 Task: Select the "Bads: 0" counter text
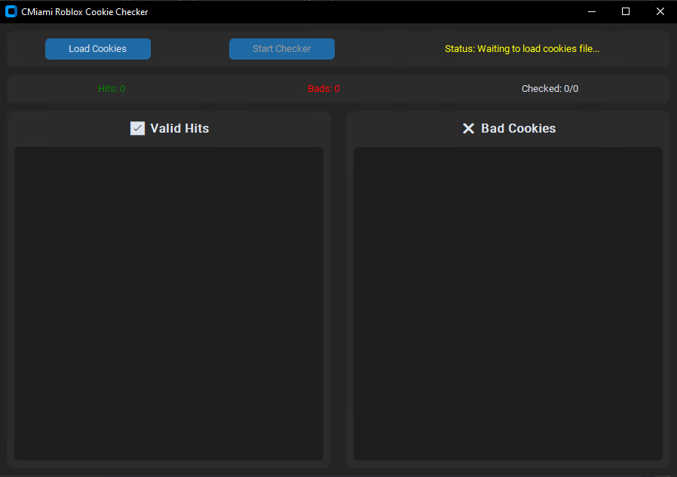(x=324, y=88)
